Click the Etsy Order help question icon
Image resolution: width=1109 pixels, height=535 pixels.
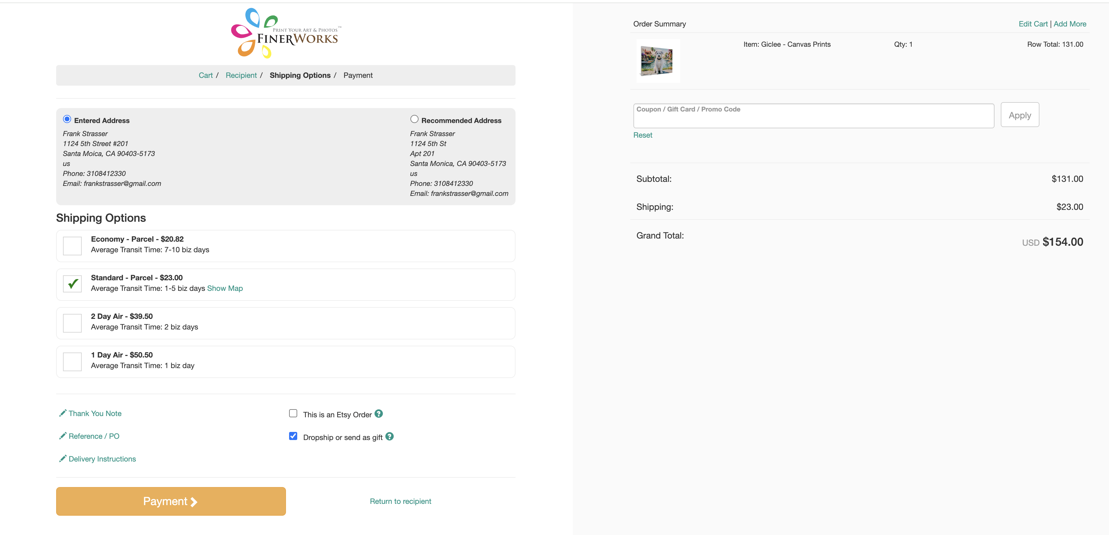click(378, 413)
